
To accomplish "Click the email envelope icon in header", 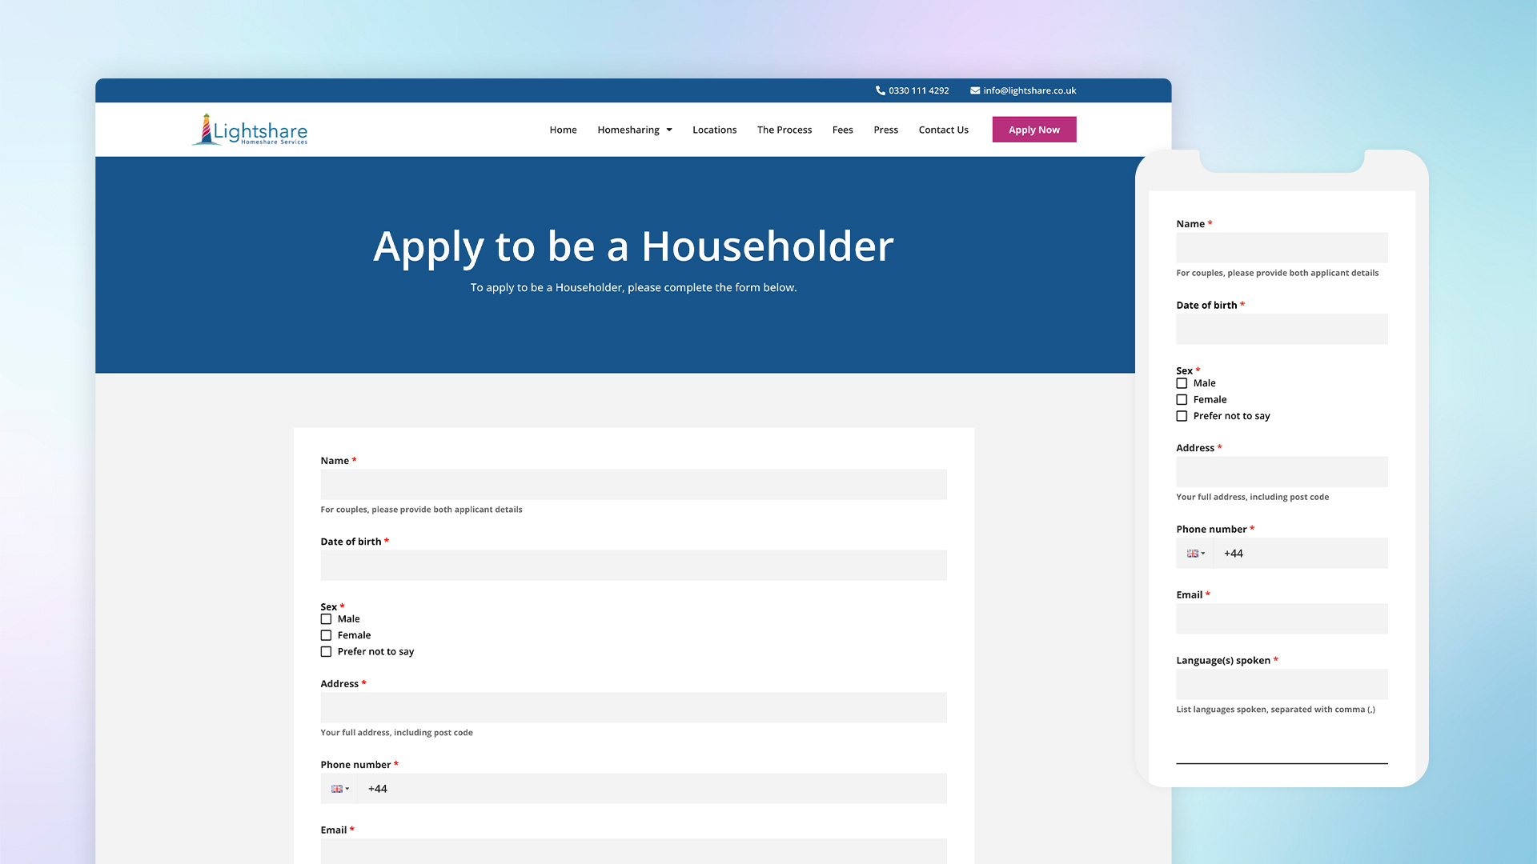I will pyautogui.click(x=974, y=90).
